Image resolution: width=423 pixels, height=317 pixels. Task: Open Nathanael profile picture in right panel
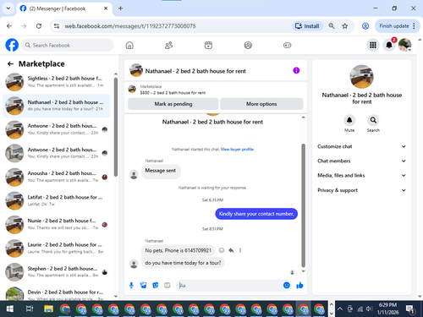pyautogui.click(x=361, y=77)
